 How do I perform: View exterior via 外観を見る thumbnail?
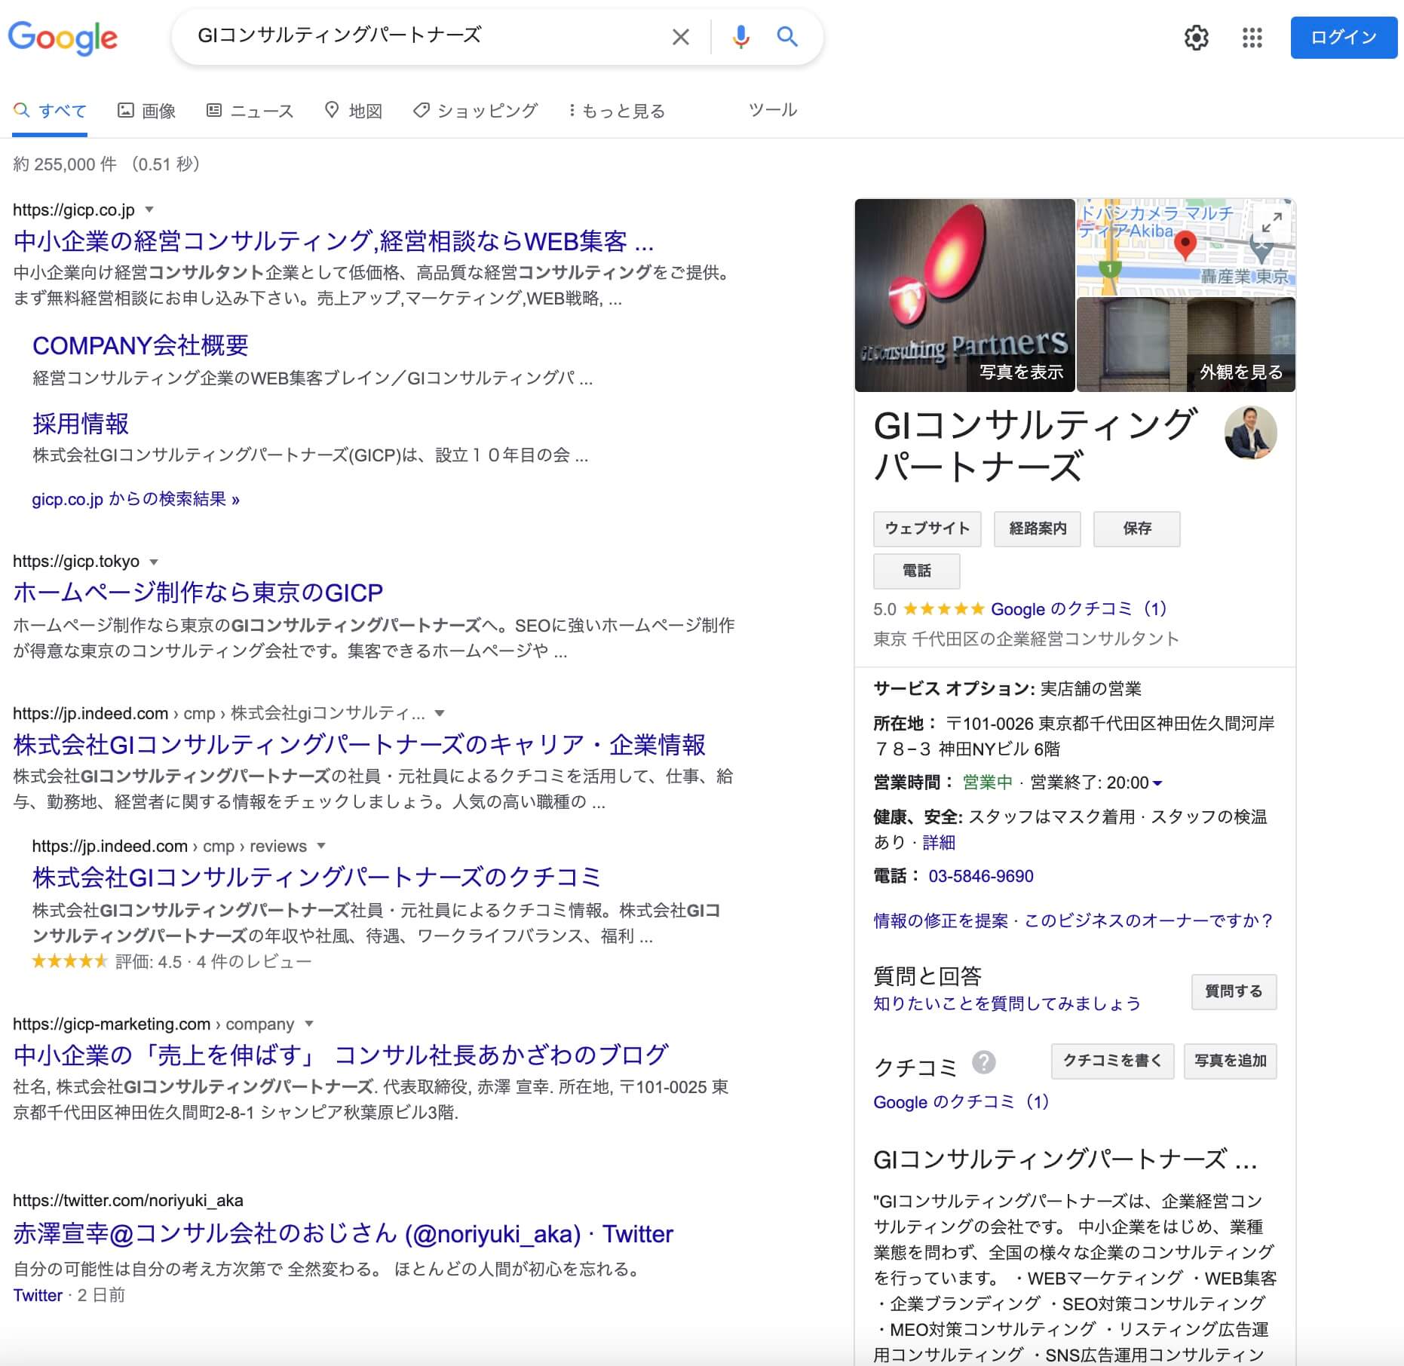1186,345
